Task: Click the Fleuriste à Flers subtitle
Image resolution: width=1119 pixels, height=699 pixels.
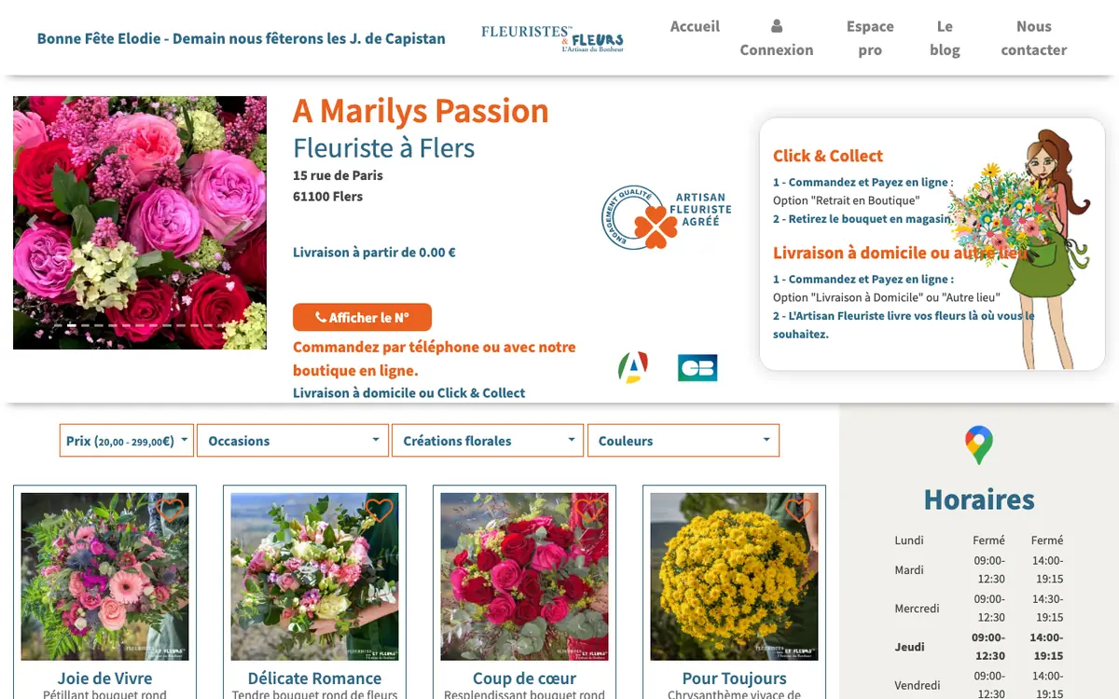Action: coord(383,148)
